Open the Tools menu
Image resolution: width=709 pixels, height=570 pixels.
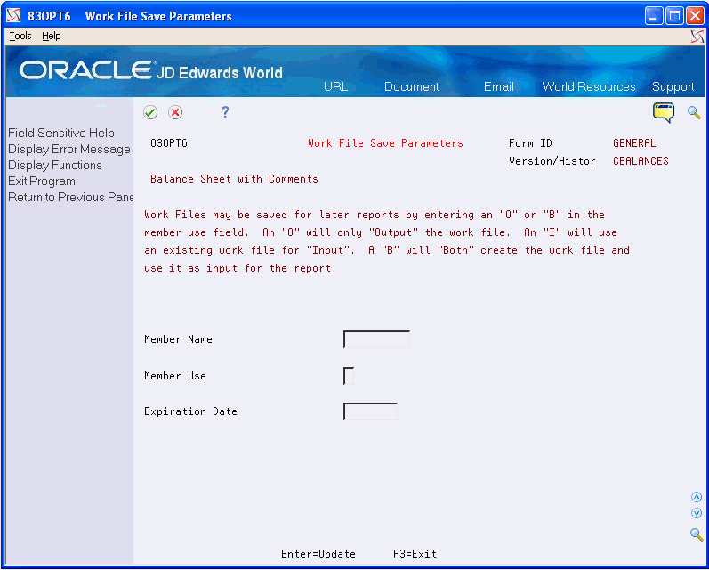tap(20, 37)
